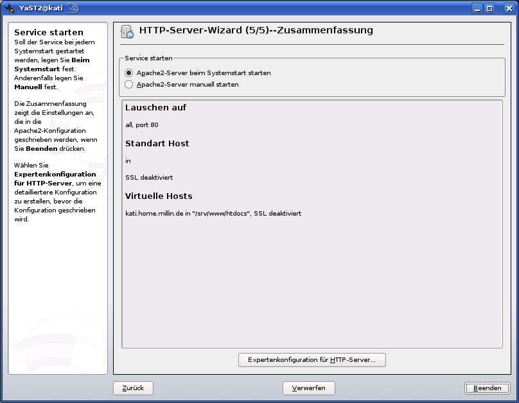This screenshot has height=403, width=519.
Task: Click the 'all, port 80' summary entry
Action: [x=142, y=124]
